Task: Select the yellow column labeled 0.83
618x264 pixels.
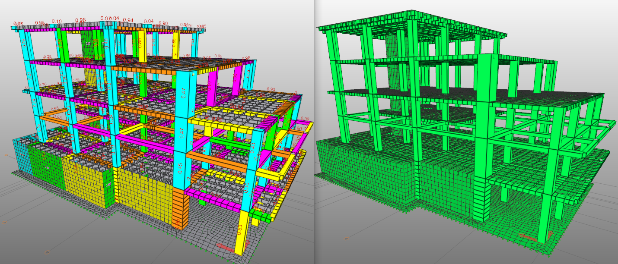Action: [x=240, y=231]
